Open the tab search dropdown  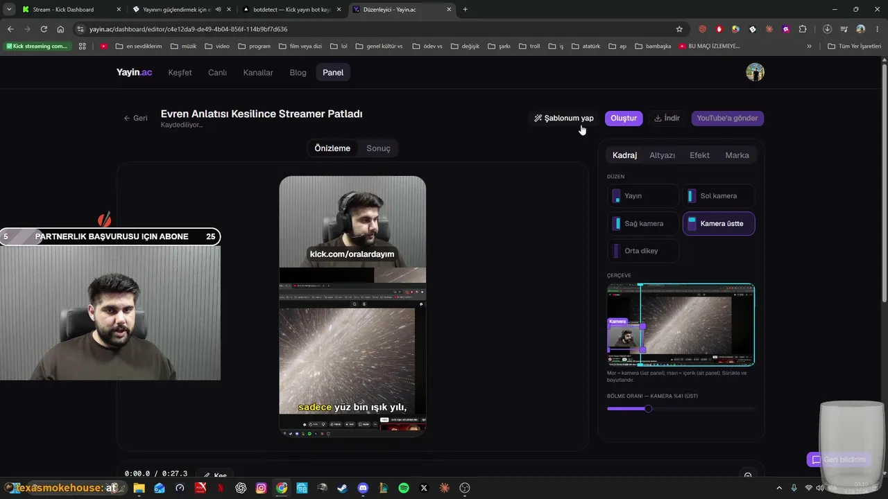9,10
